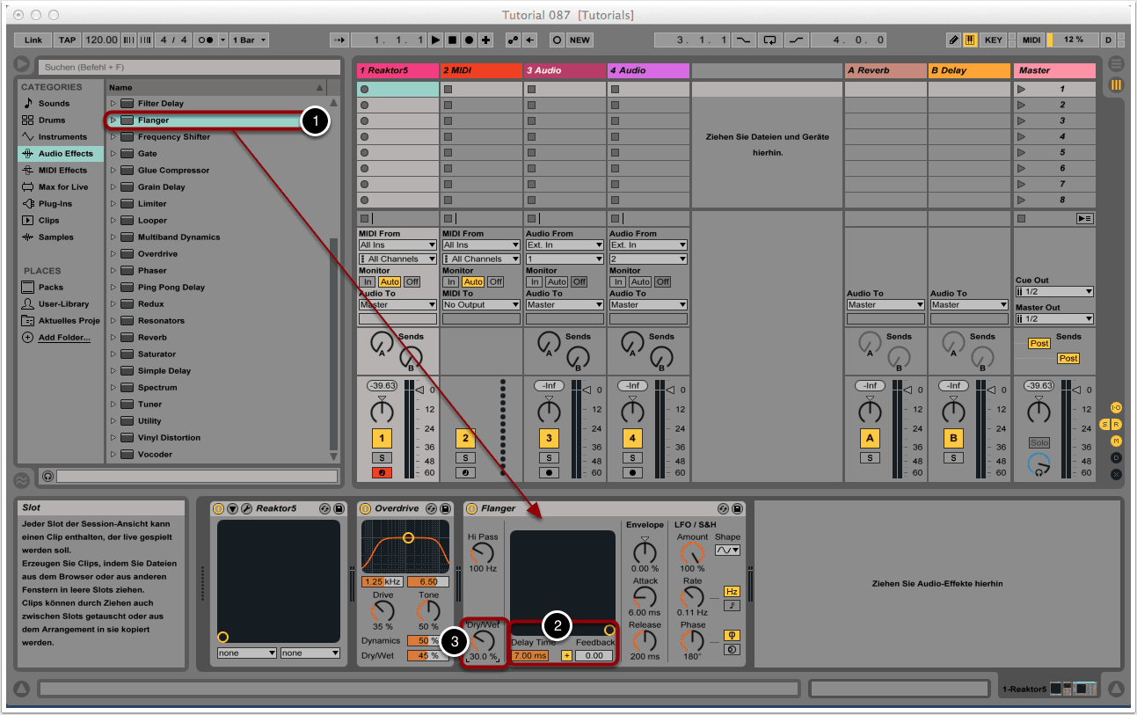Click the TAP tempo button
The width and height of the screenshot is (1137, 715).
point(67,40)
